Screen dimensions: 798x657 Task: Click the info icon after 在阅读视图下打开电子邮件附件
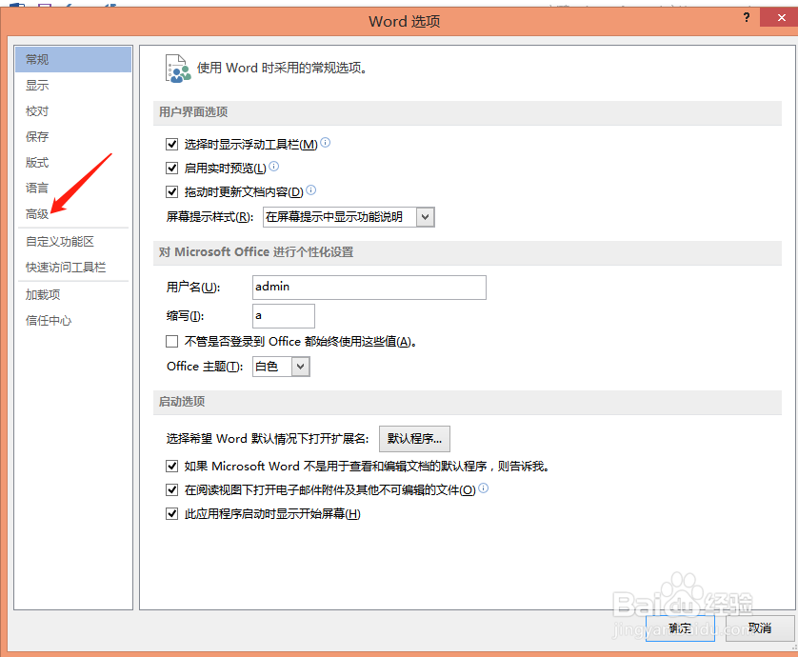point(484,488)
